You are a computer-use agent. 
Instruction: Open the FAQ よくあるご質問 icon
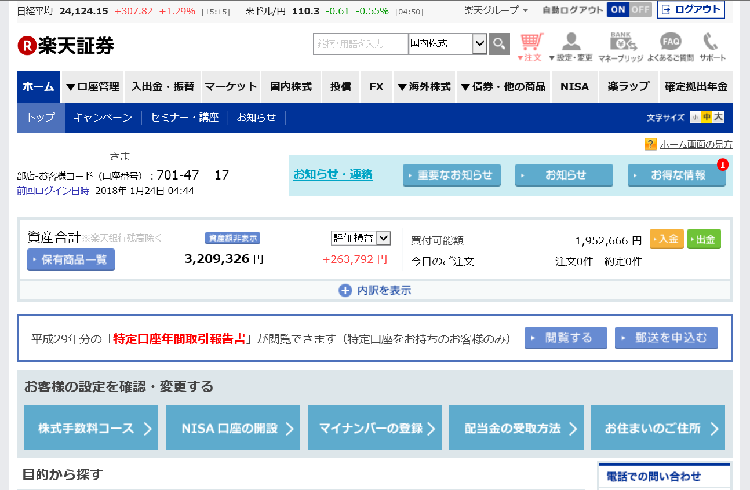tap(671, 47)
